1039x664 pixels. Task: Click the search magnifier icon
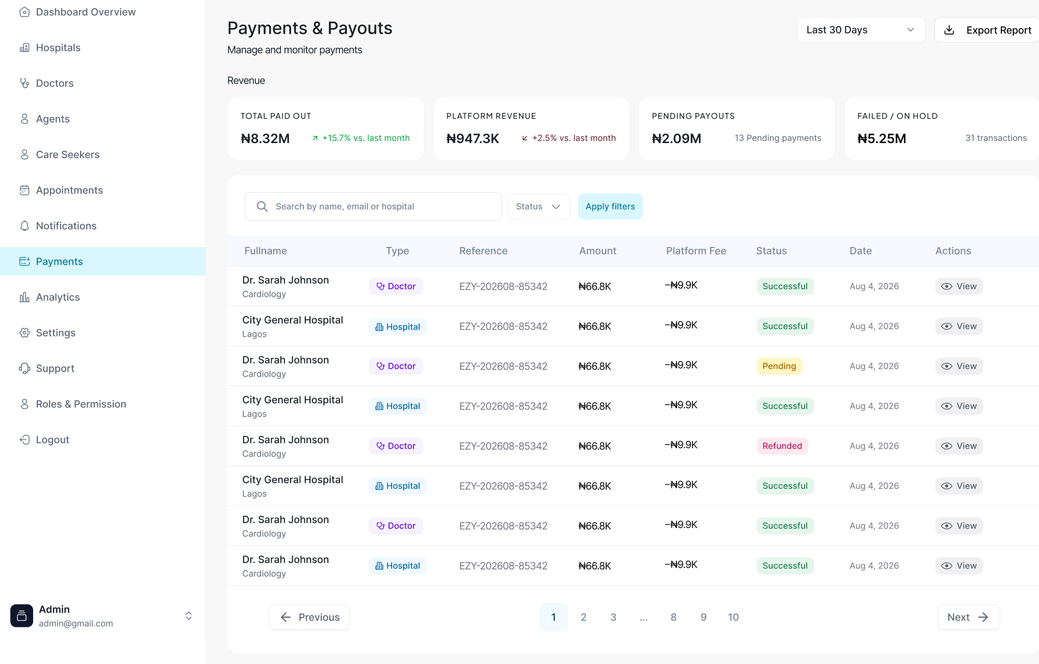click(x=262, y=206)
